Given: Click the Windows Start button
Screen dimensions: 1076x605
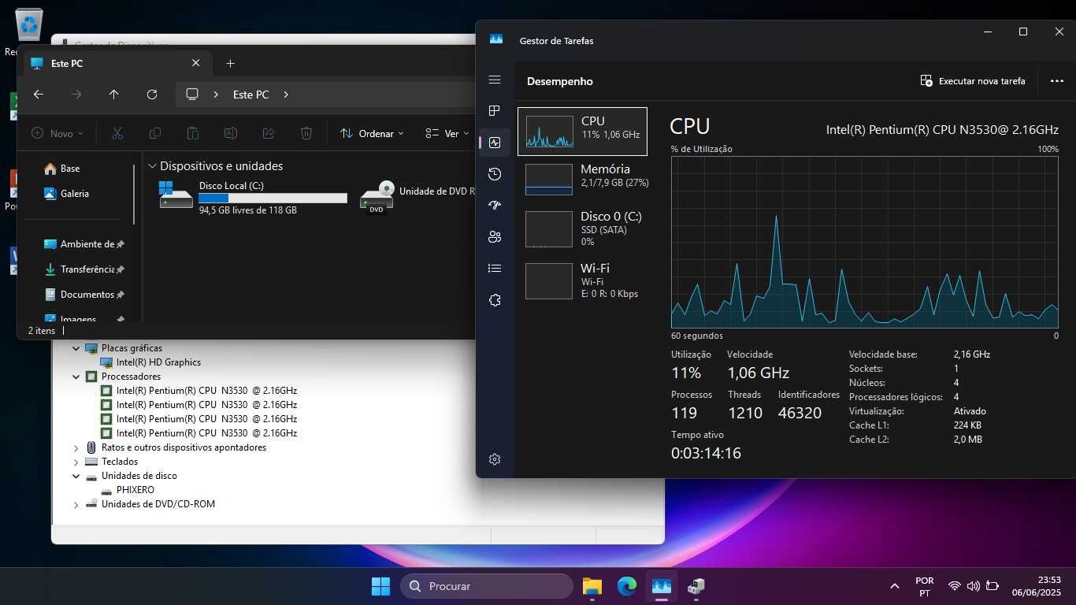Looking at the screenshot, I should pyautogui.click(x=380, y=586).
